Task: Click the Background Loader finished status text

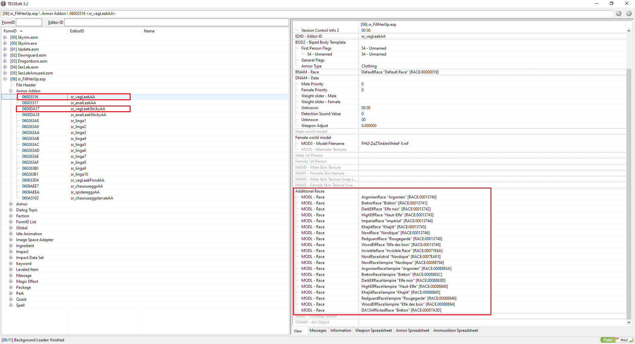Action: point(33,340)
